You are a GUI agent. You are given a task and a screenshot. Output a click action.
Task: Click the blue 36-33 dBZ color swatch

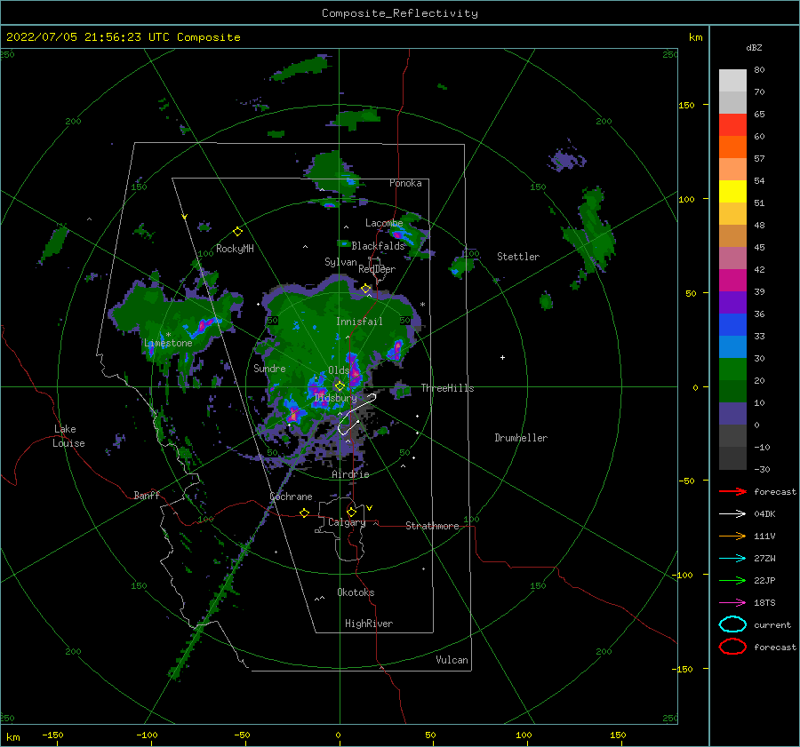pyautogui.click(x=732, y=325)
